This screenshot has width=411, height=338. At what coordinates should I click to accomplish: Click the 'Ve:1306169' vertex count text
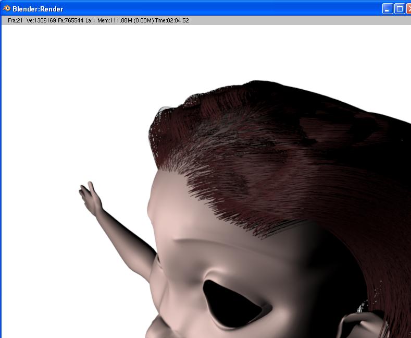coord(41,20)
